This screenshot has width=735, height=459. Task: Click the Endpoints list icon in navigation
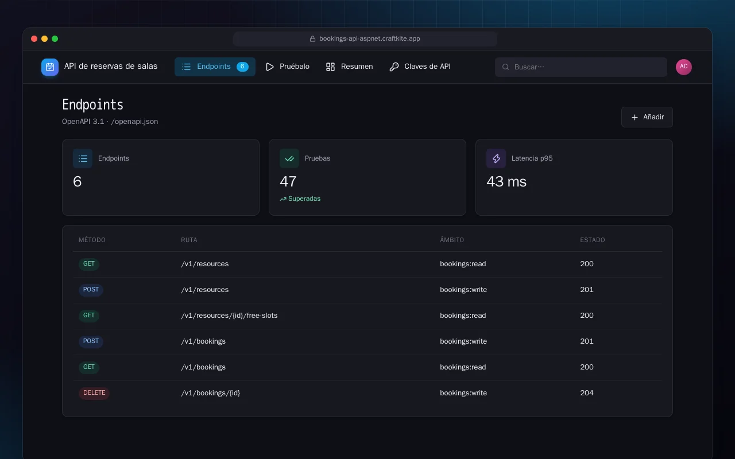pos(186,67)
